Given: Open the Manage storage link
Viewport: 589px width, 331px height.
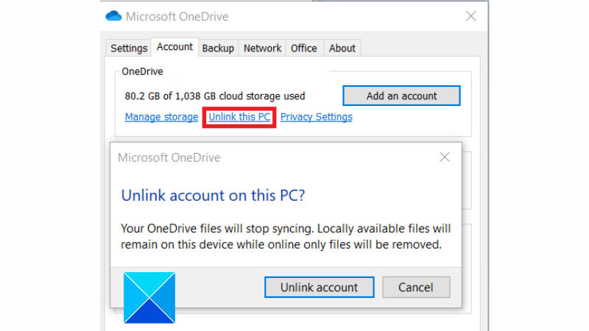Looking at the screenshot, I should (161, 117).
